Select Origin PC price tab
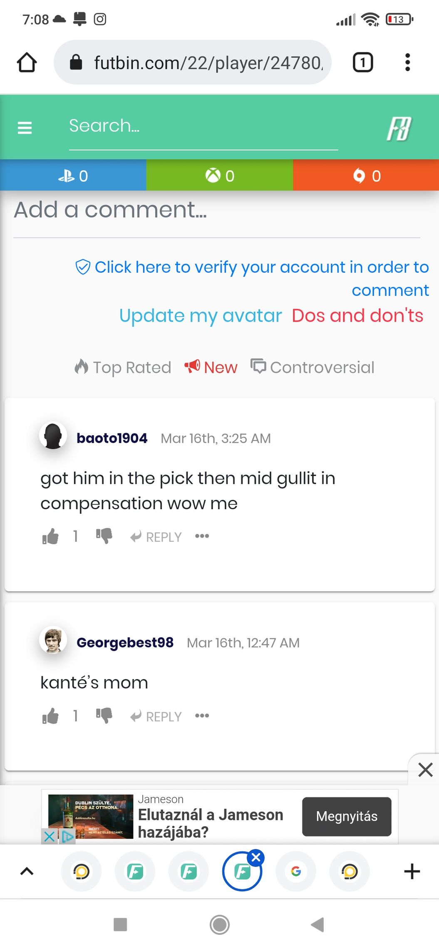Viewport: 439px width, 951px height. pos(366,176)
